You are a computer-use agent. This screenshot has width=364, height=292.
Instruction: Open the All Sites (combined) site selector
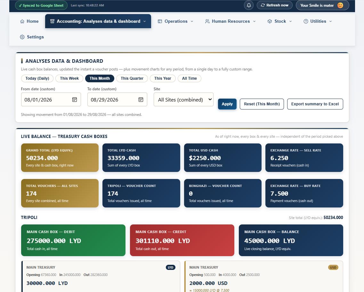click(x=183, y=100)
